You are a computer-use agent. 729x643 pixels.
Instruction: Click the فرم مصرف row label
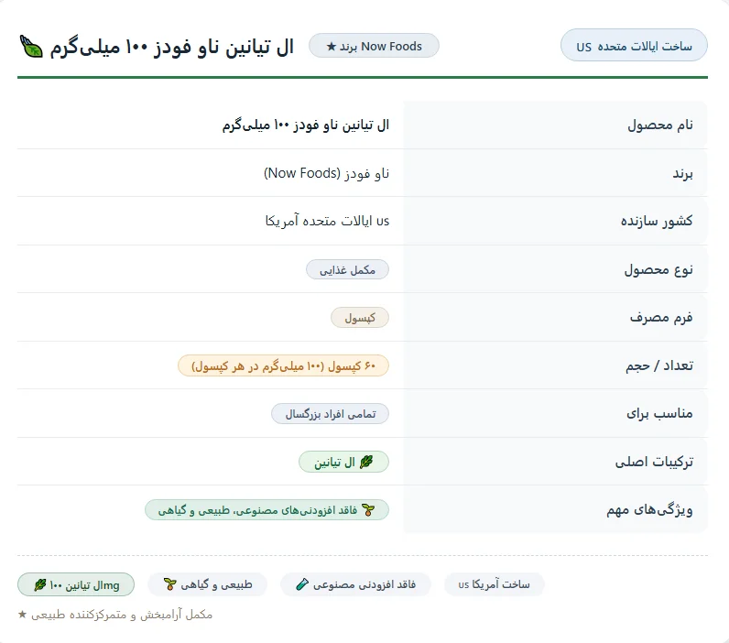(x=661, y=318)
